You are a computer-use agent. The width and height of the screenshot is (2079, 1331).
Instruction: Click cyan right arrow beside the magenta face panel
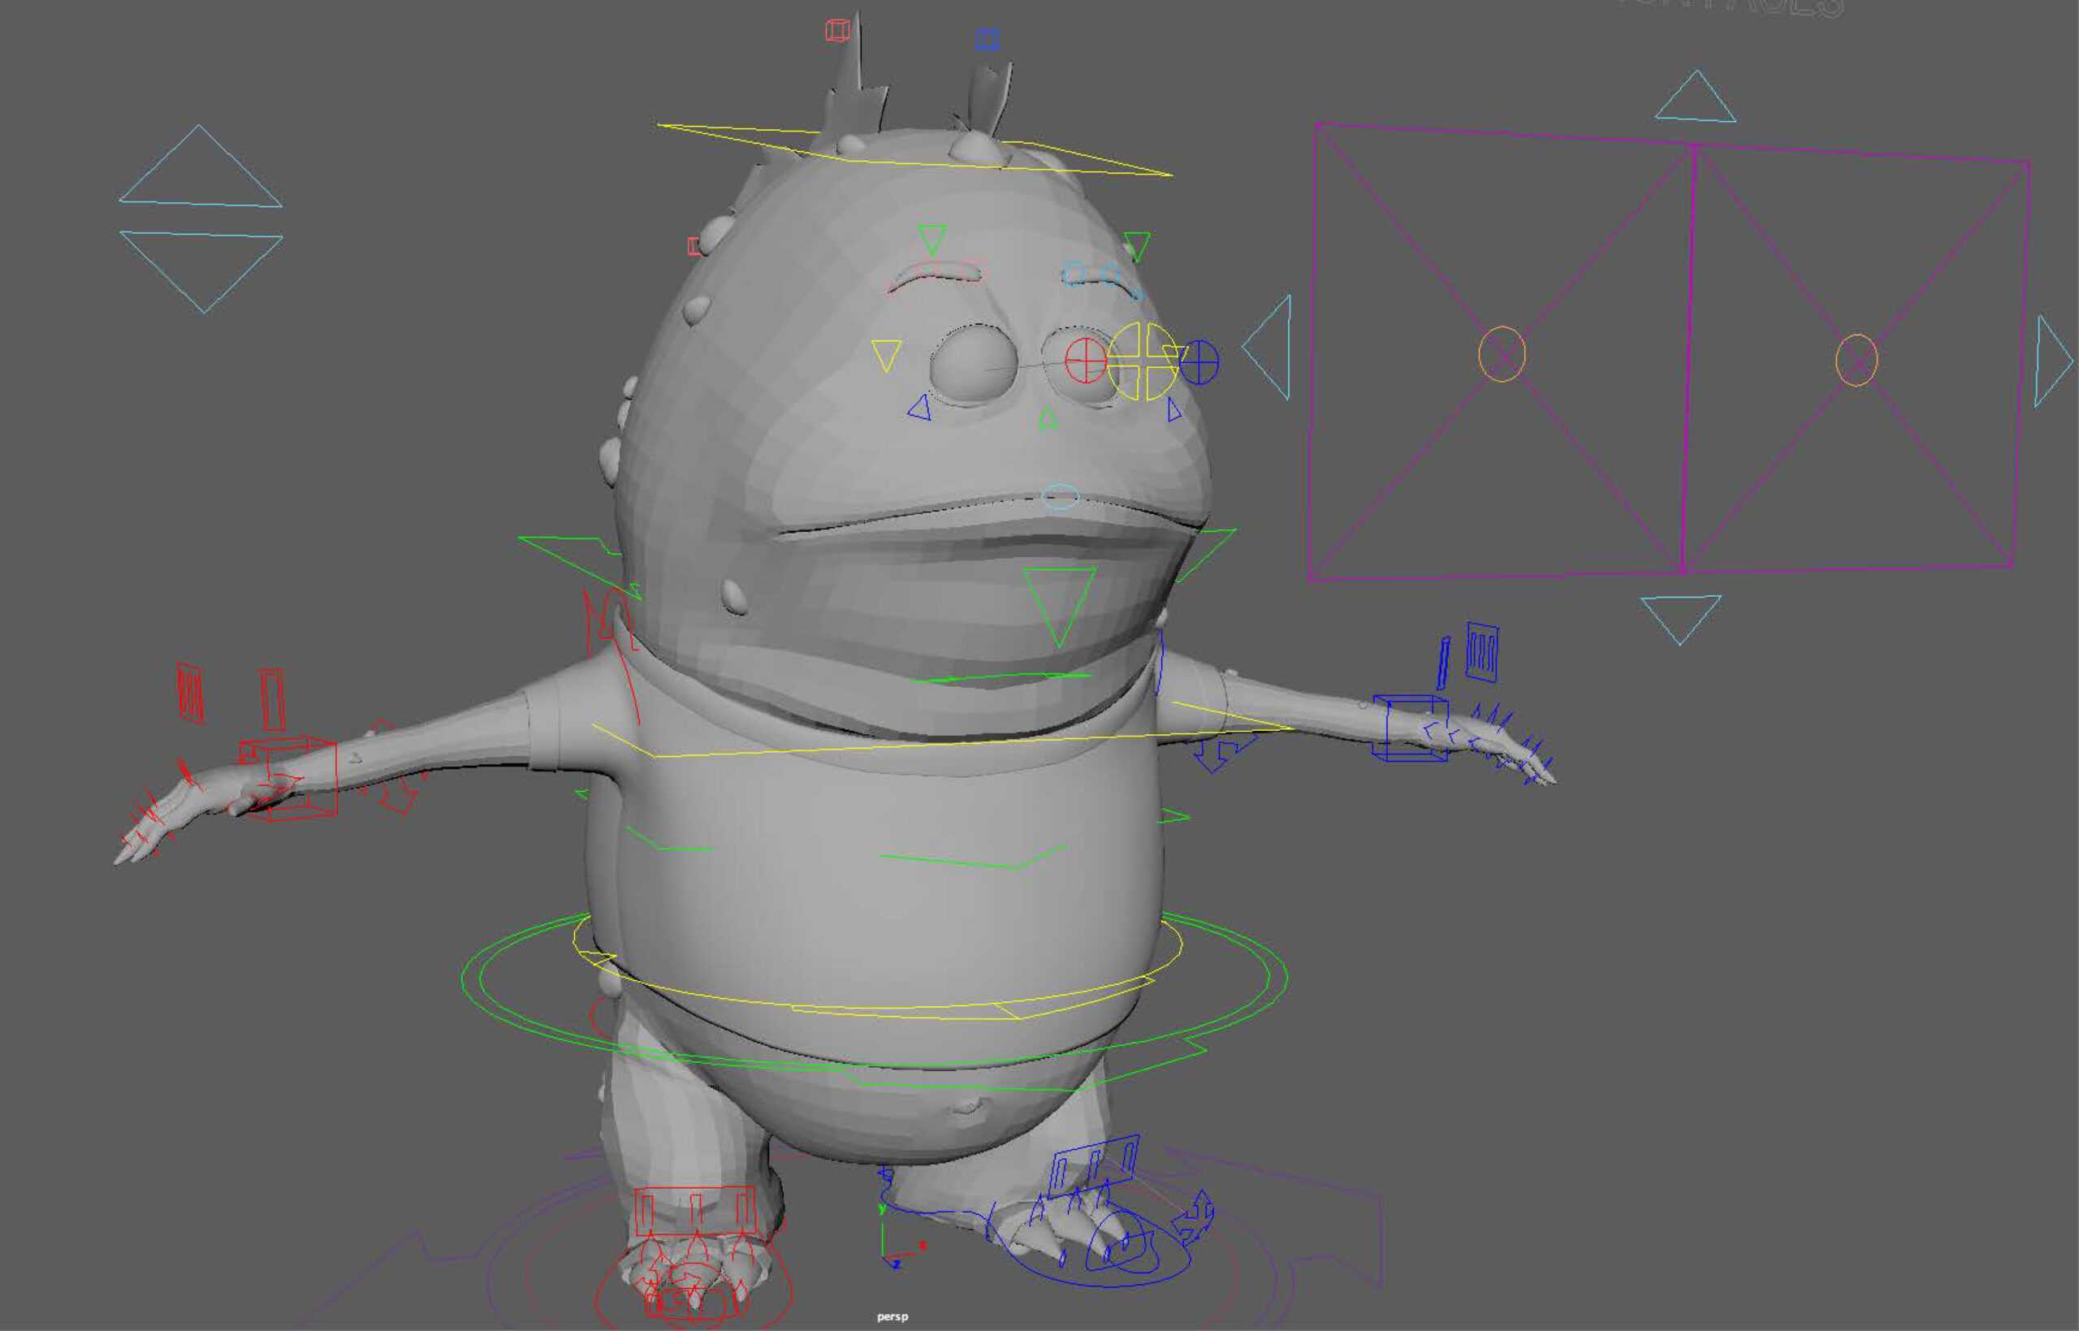2053,361
